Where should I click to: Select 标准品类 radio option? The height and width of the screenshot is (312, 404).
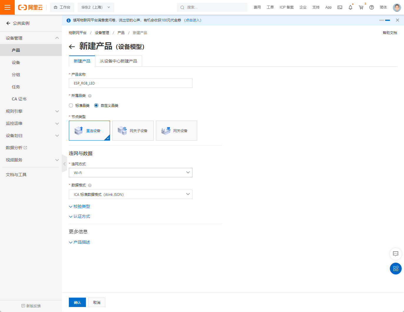pyautogui.click(x=71, y=105)
